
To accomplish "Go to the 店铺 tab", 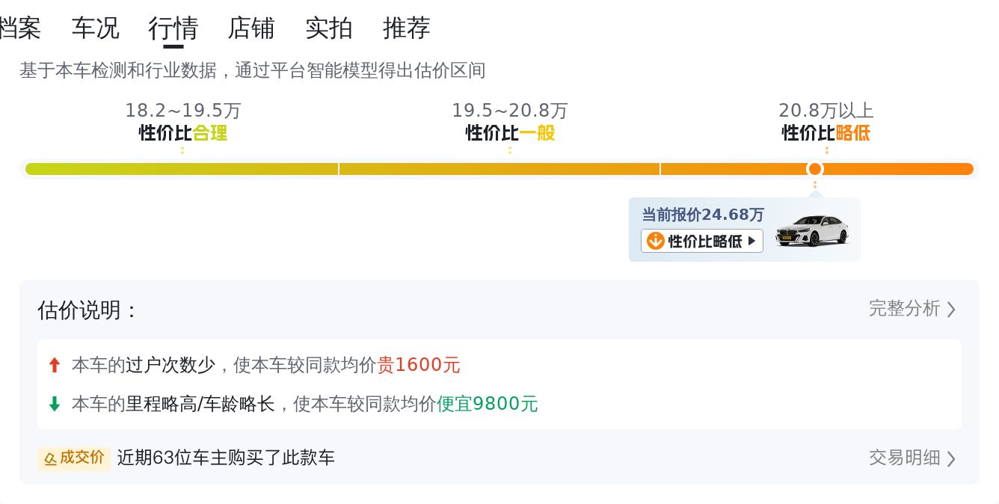I will (x=251, y=28).
